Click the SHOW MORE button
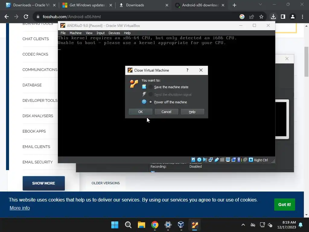 tap(43, 183)
